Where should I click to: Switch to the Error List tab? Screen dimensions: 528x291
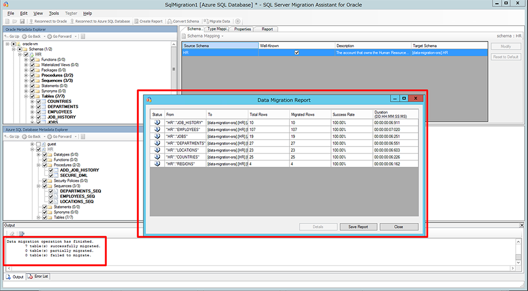[38, 277]
